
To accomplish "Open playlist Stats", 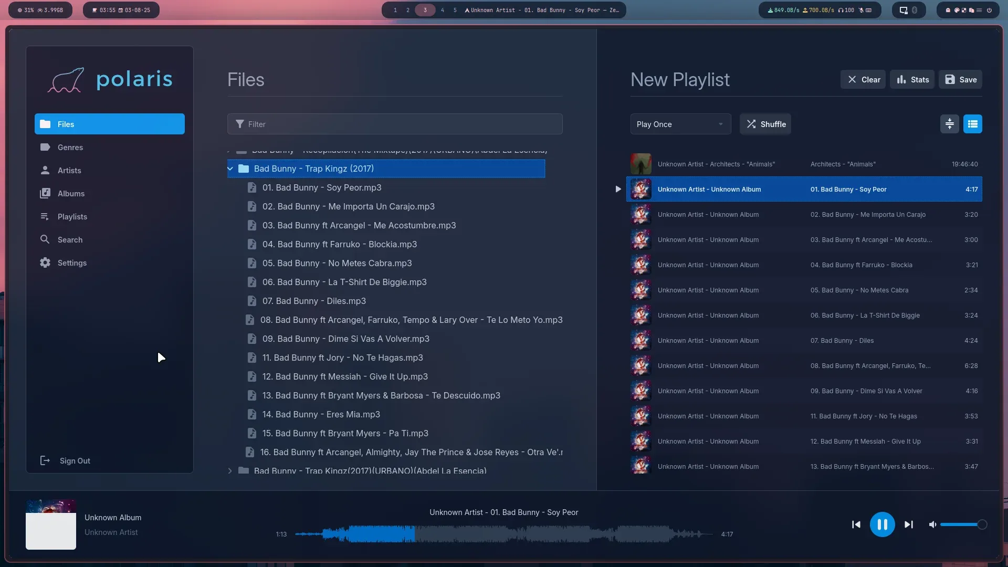I will click(912, 79).
